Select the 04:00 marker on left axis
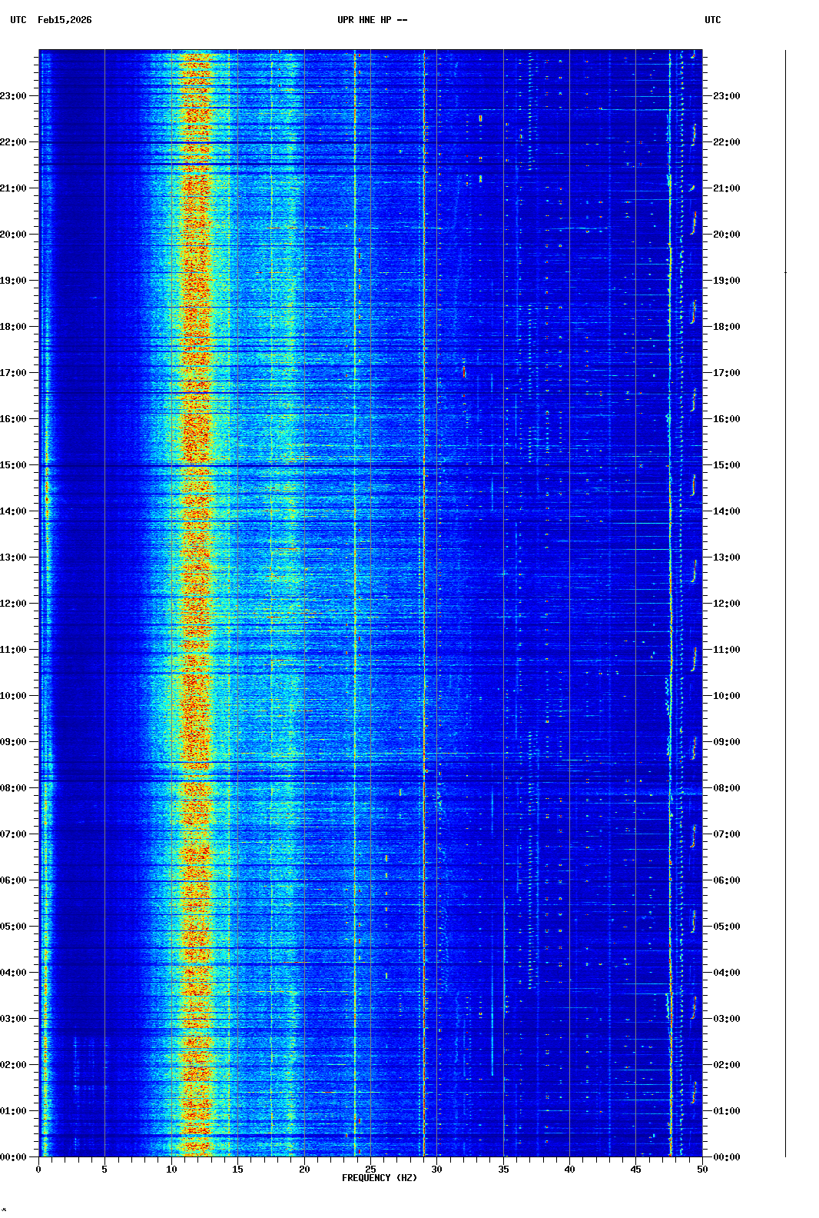Screen dimensions: 819x1218 click(x=14, y=973)
